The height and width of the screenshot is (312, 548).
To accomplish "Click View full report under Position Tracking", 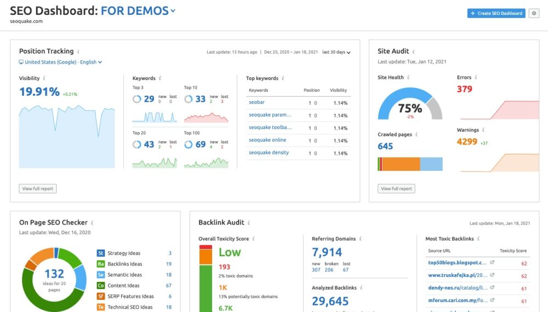I will (38, 188).
